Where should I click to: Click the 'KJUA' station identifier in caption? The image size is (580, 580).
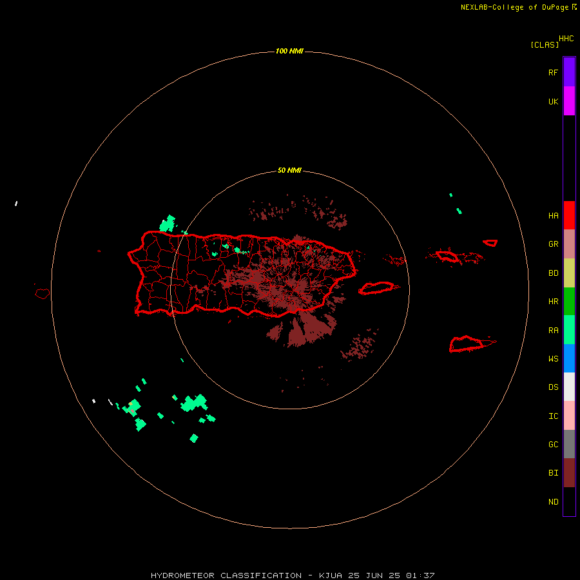tap(331, 575)
